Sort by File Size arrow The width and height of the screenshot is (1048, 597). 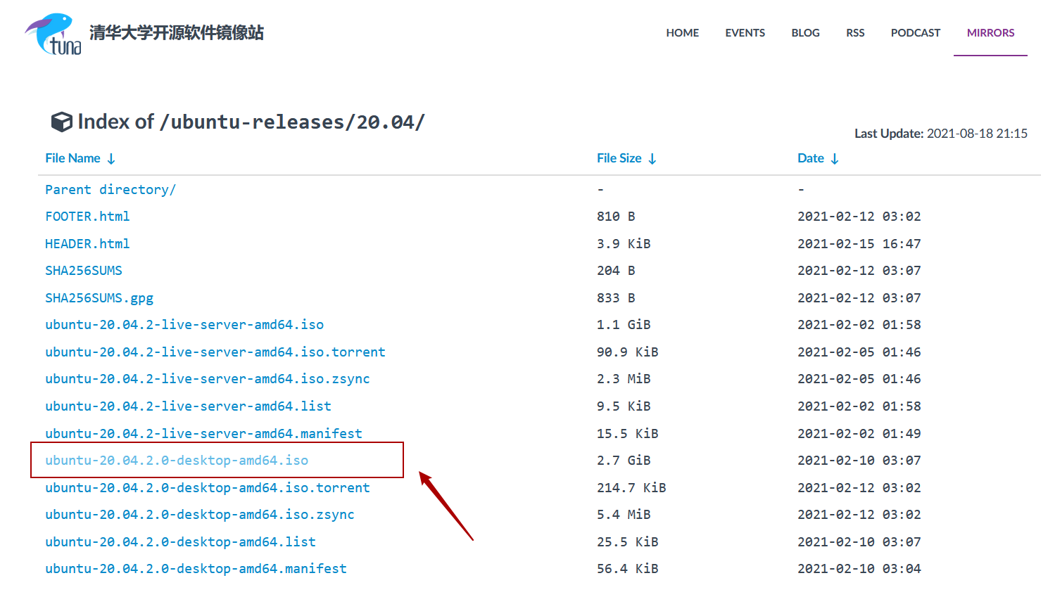coord(652,159)
